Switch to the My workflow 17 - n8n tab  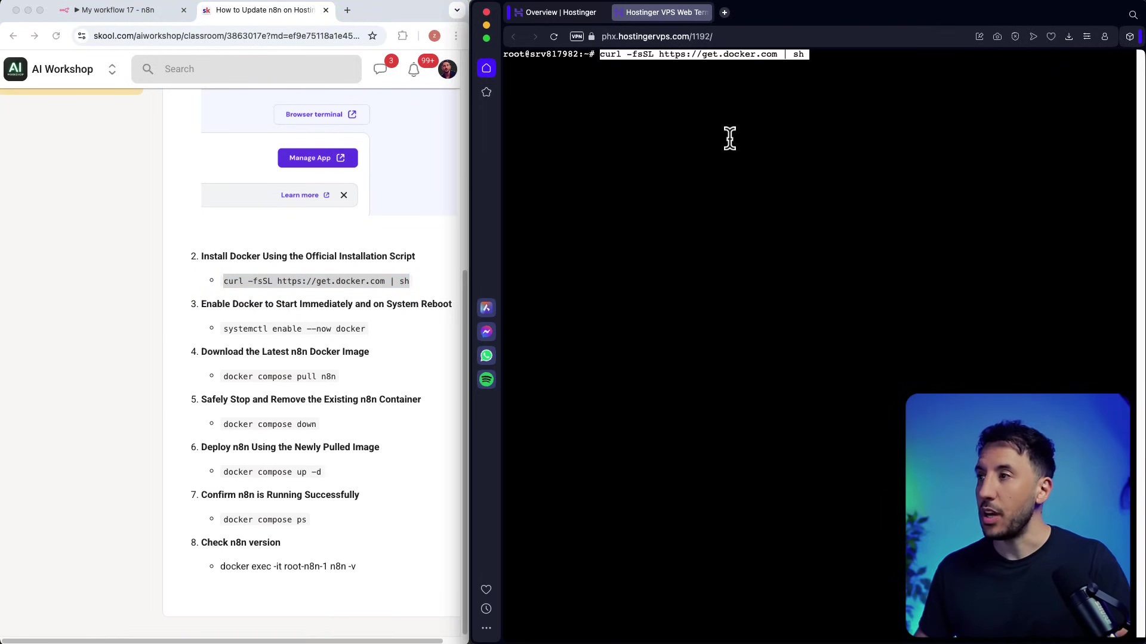[118, 10]
